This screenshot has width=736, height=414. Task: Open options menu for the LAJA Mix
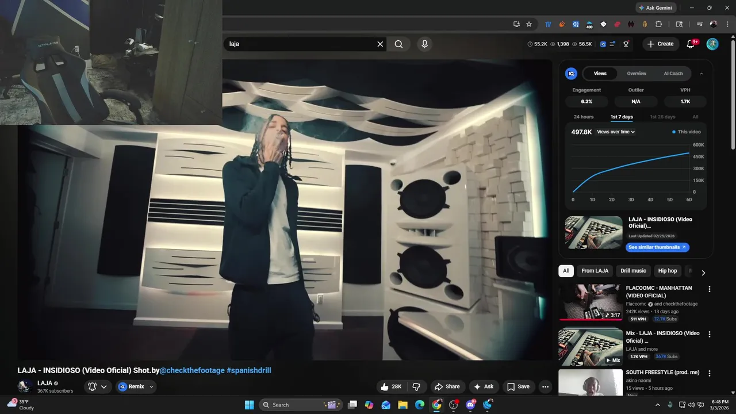tap(709, 334)
